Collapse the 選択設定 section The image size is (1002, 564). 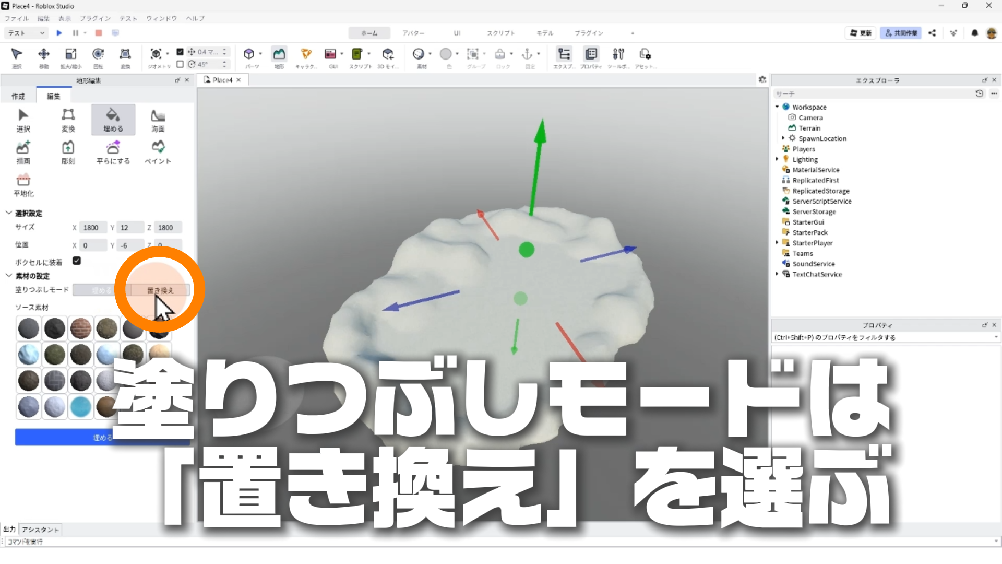click(x=9, y=213)
